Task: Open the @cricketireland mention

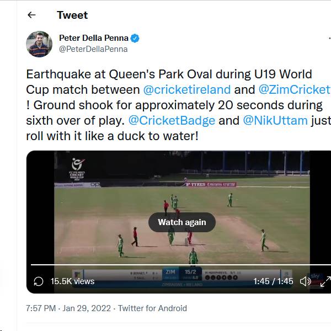Action: pos(186,89)
